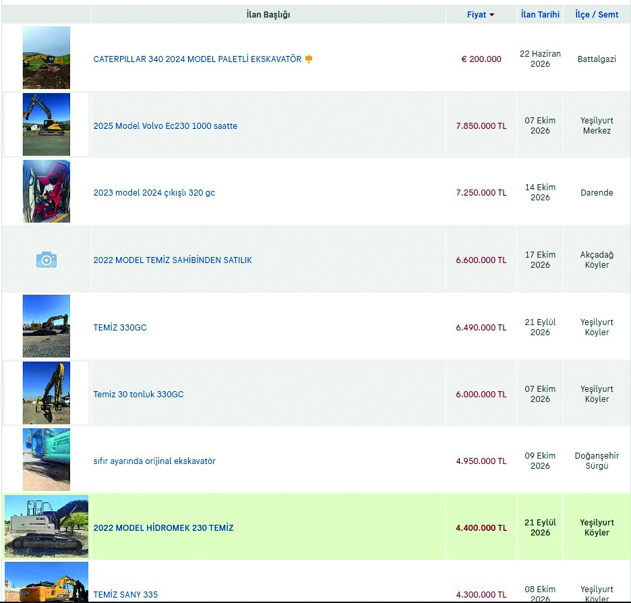Click the 14 Ekim 2026 date
Screen dimensions: 631x603
(x=540, y=192)
